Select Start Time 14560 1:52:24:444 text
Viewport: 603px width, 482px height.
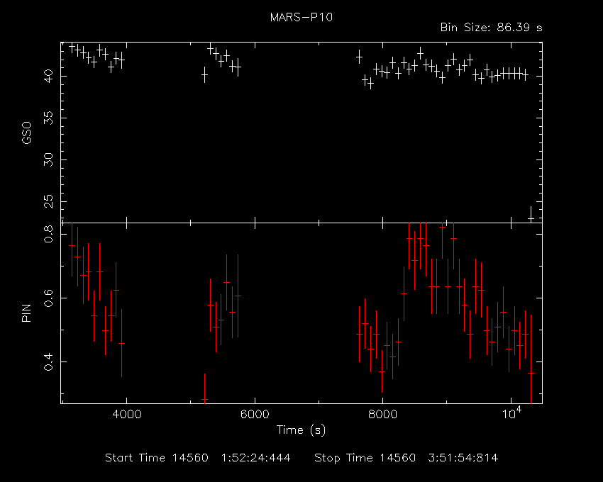point(198,458)
